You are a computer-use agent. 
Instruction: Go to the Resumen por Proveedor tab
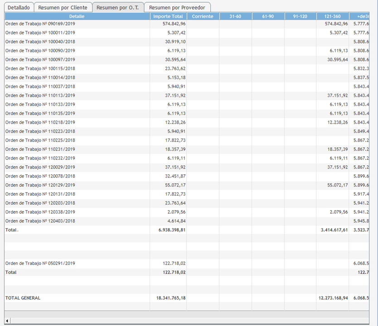click(177, 8)
